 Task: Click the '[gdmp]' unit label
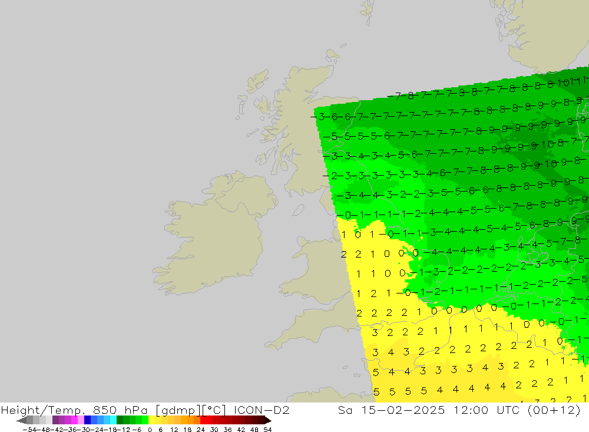point(178,410)
